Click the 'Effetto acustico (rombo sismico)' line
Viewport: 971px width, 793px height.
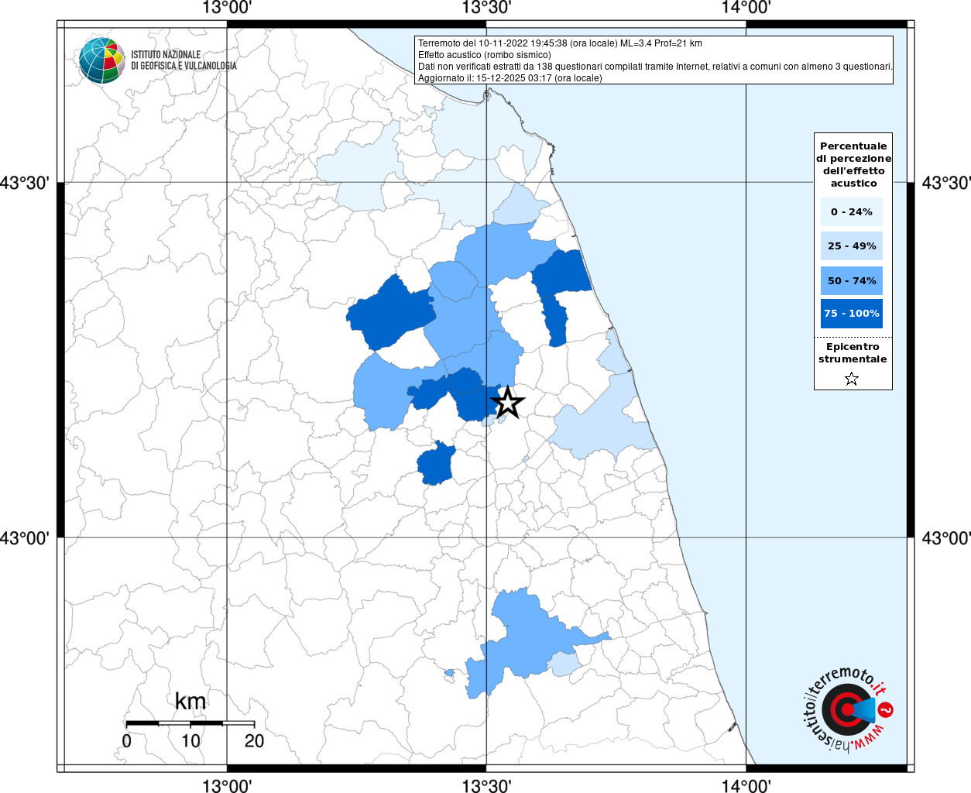pos(485,55)
